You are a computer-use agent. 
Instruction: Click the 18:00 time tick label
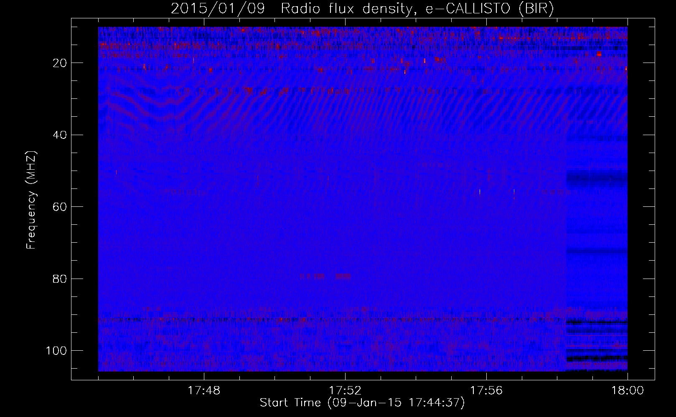[x=628, y=391]
